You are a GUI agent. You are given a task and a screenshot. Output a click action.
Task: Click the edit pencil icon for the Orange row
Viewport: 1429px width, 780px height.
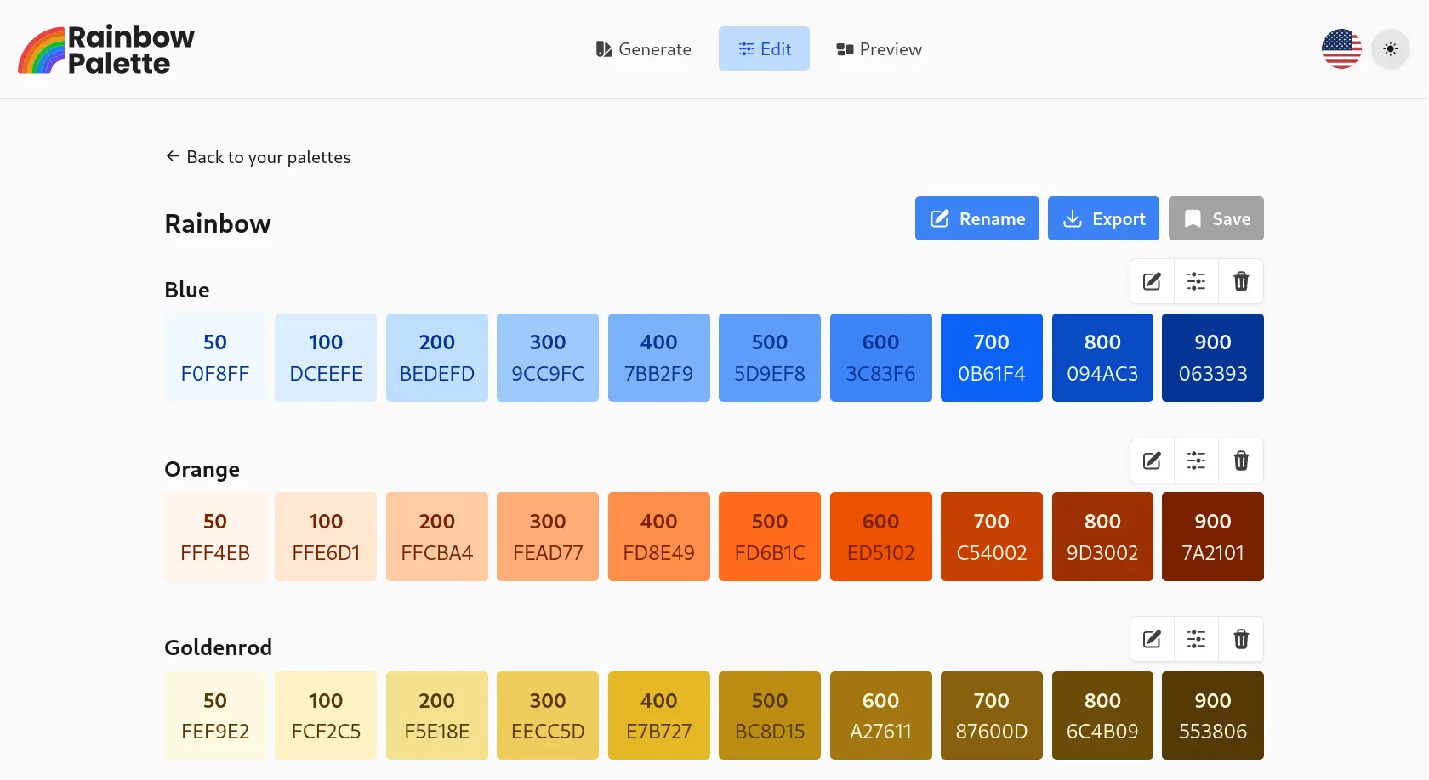tap(1151, 460)
